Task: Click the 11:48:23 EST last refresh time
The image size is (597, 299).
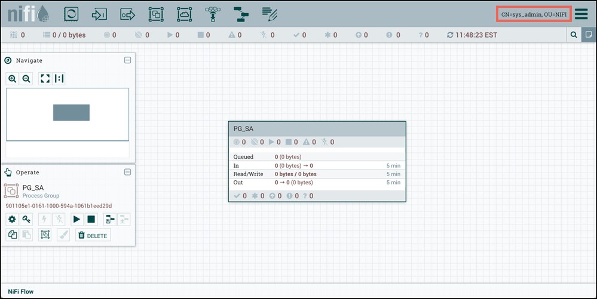Action: pyautogui.click(x=476, y=35)
